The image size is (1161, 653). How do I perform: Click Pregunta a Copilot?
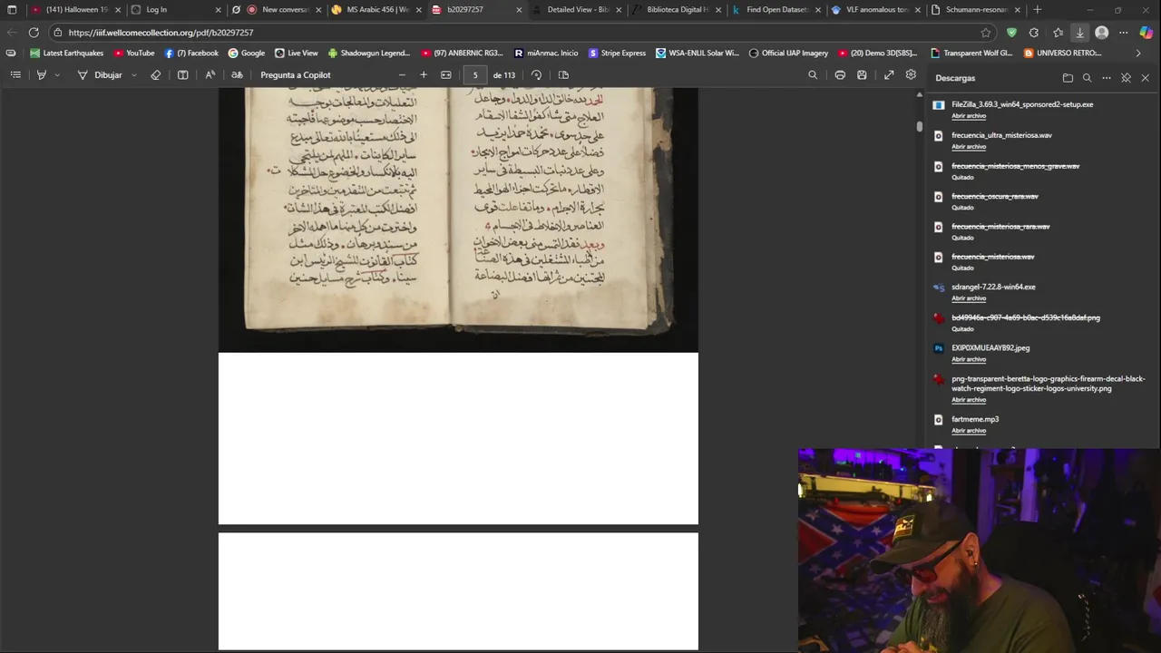[x=296, y=75]
